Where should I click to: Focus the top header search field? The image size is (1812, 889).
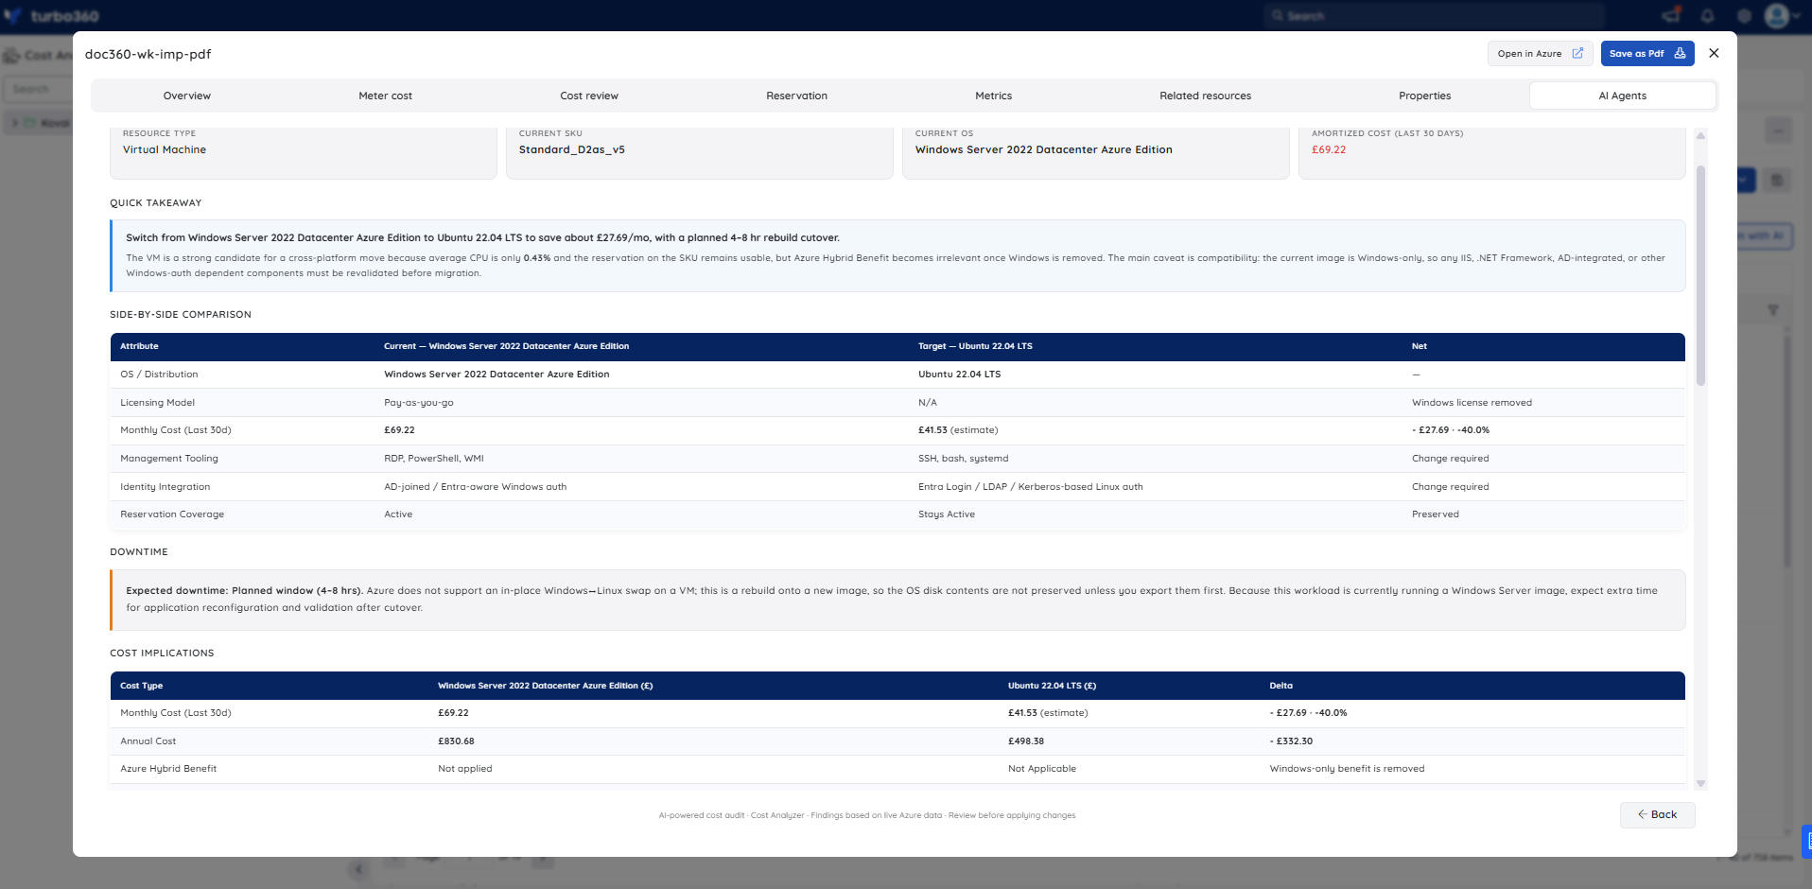pos(1434,16)
